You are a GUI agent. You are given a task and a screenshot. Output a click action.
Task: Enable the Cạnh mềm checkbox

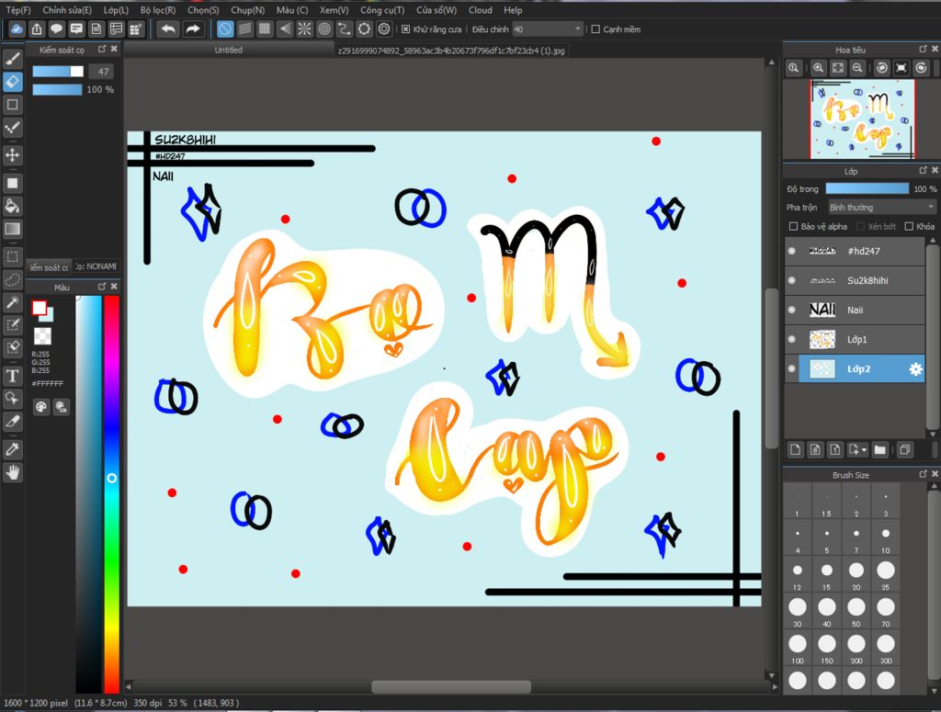[595, 28]
